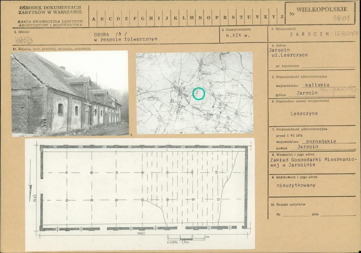The height and width of the screenshot is (253, 361).
Task: Click the gmina Jarocin entry
Action: pos(307,93)
